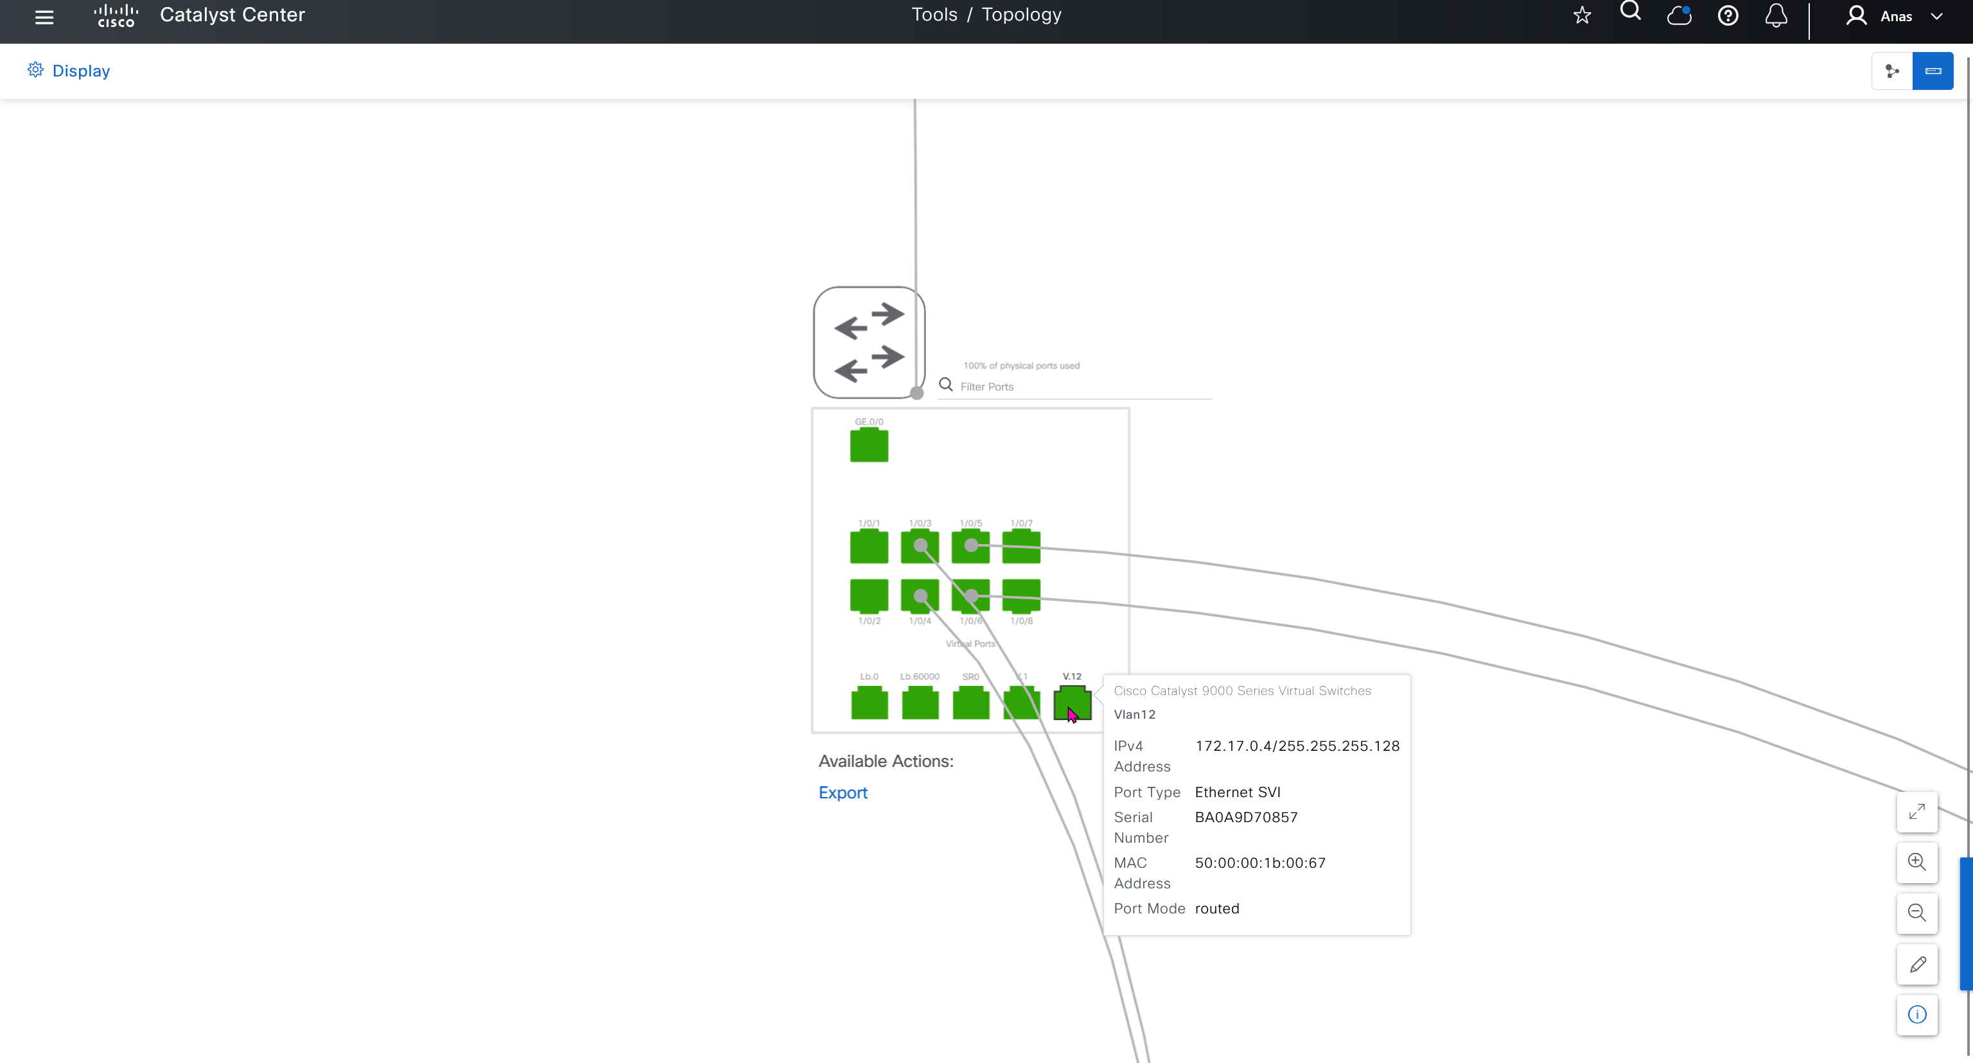The width and height of the screenshot is (1973, 1063).
Task: Open the notifications bell
Action: 1775,16
